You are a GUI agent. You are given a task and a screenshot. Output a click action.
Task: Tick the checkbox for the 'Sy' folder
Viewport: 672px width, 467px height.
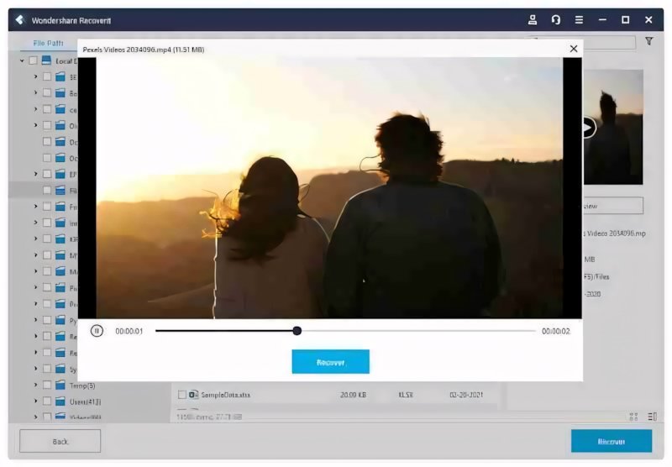click(47, 369)
